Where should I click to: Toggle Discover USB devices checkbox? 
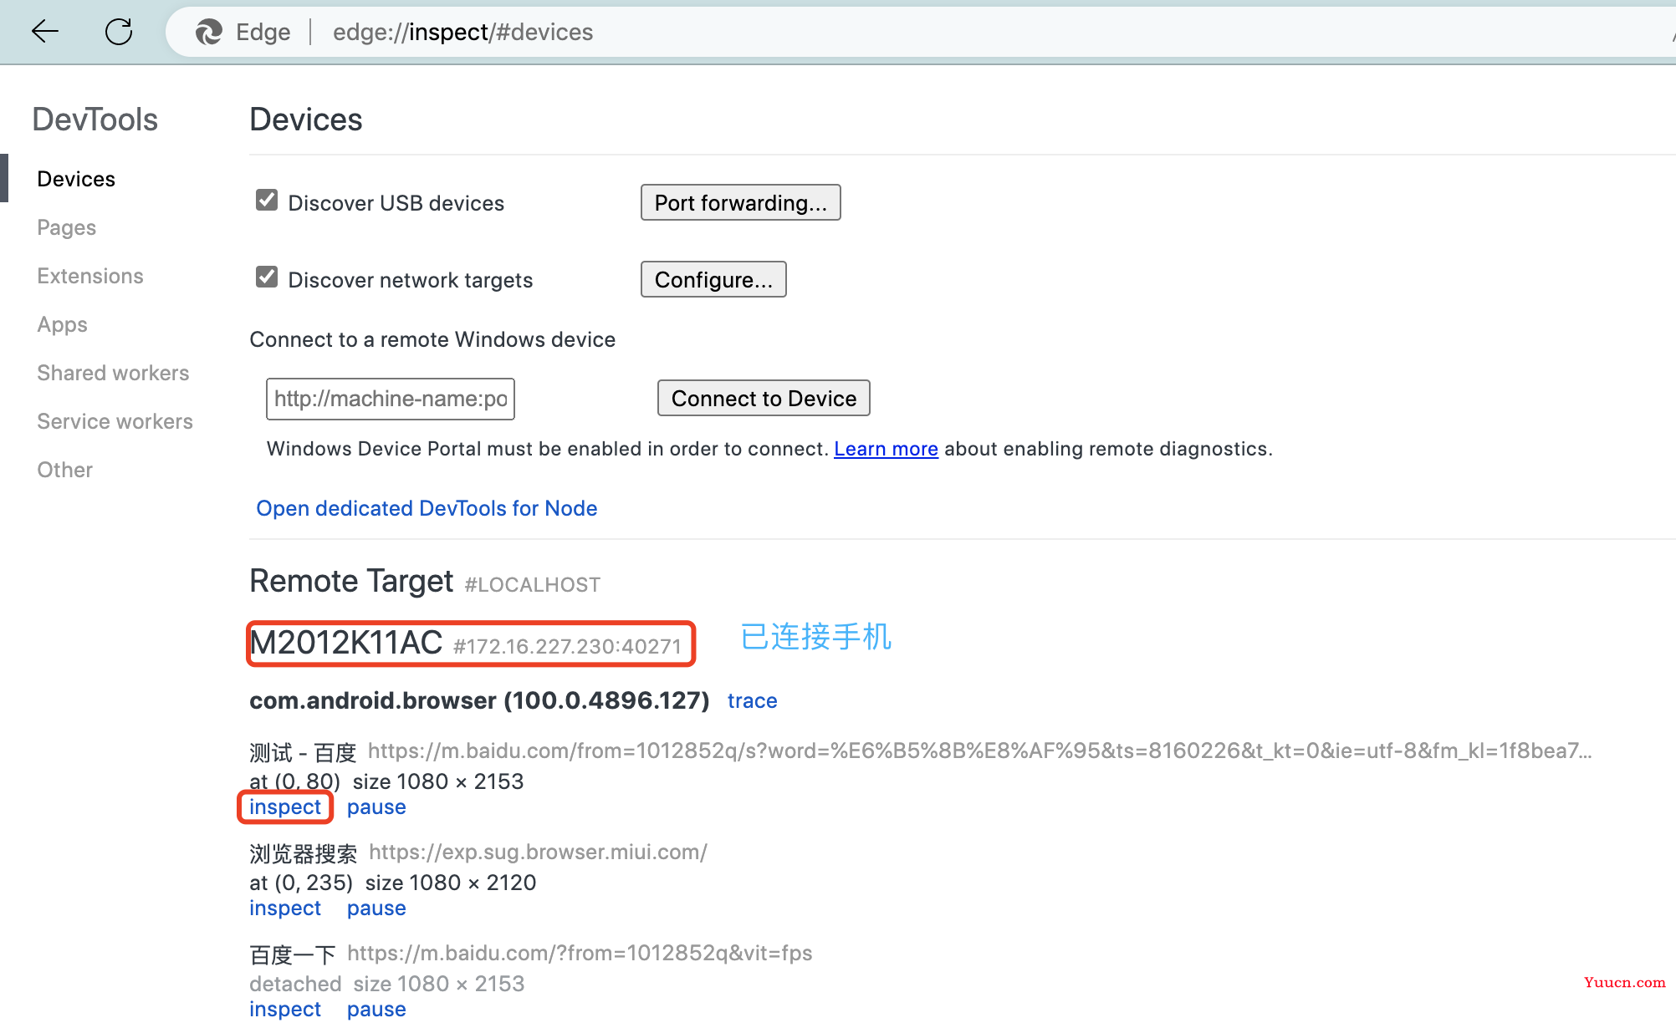[267, 201]
